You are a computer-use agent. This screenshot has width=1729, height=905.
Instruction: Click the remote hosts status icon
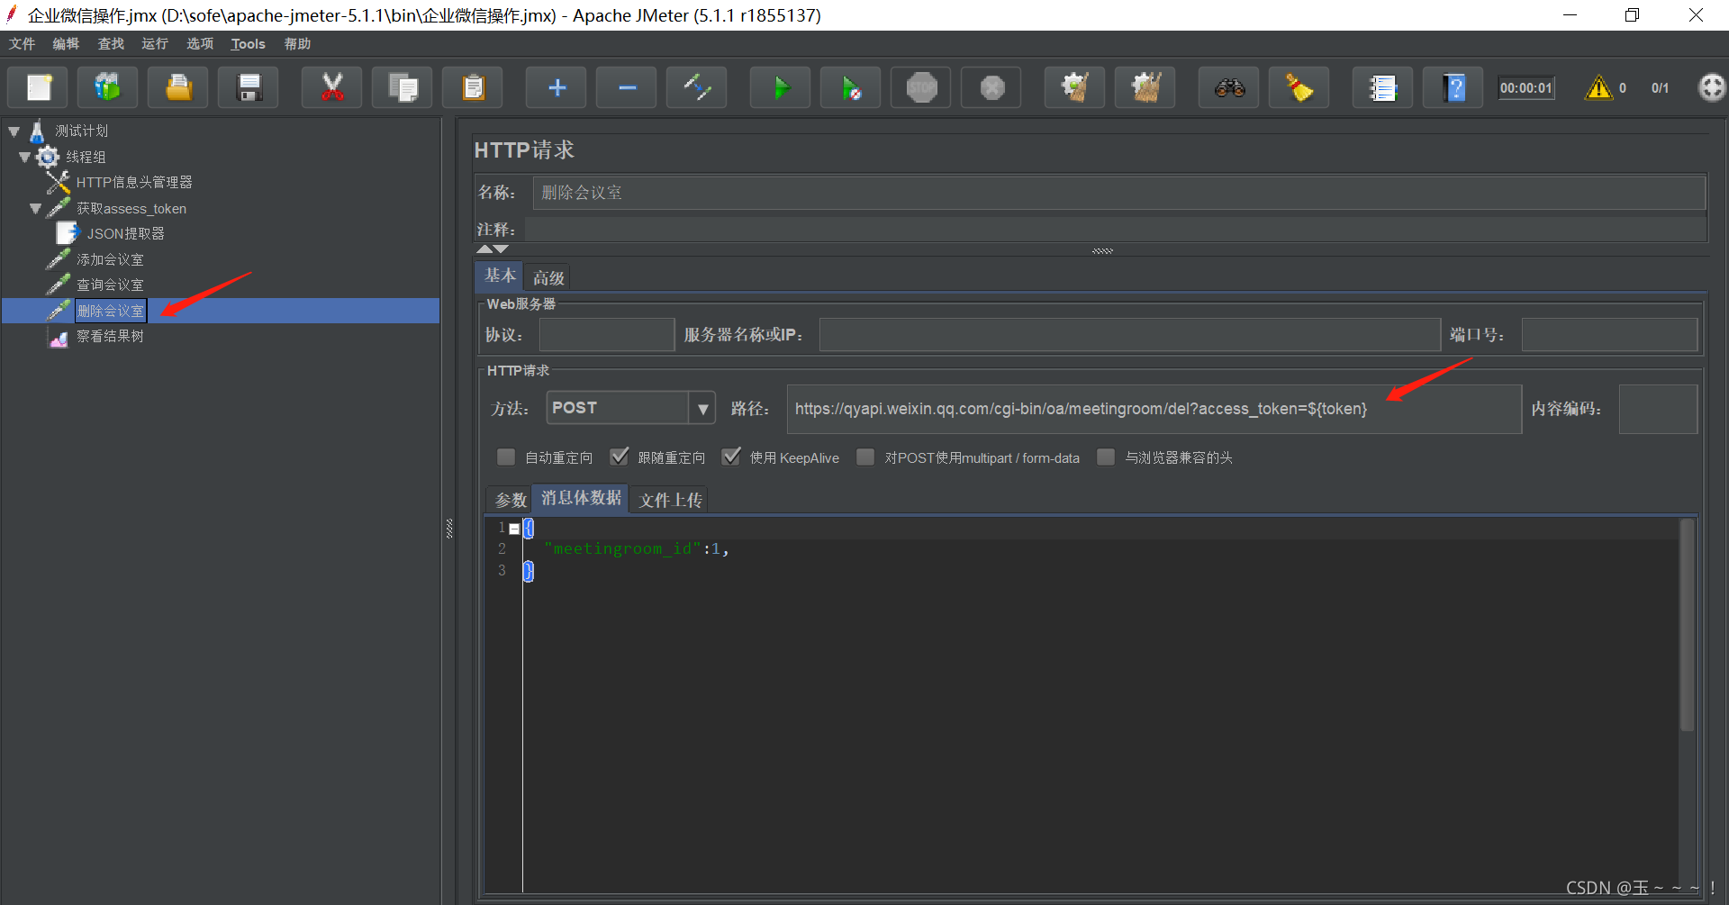click(1711, 87)
